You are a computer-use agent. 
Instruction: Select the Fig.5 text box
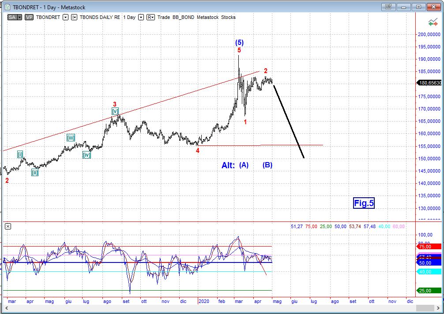click(364, 203)
